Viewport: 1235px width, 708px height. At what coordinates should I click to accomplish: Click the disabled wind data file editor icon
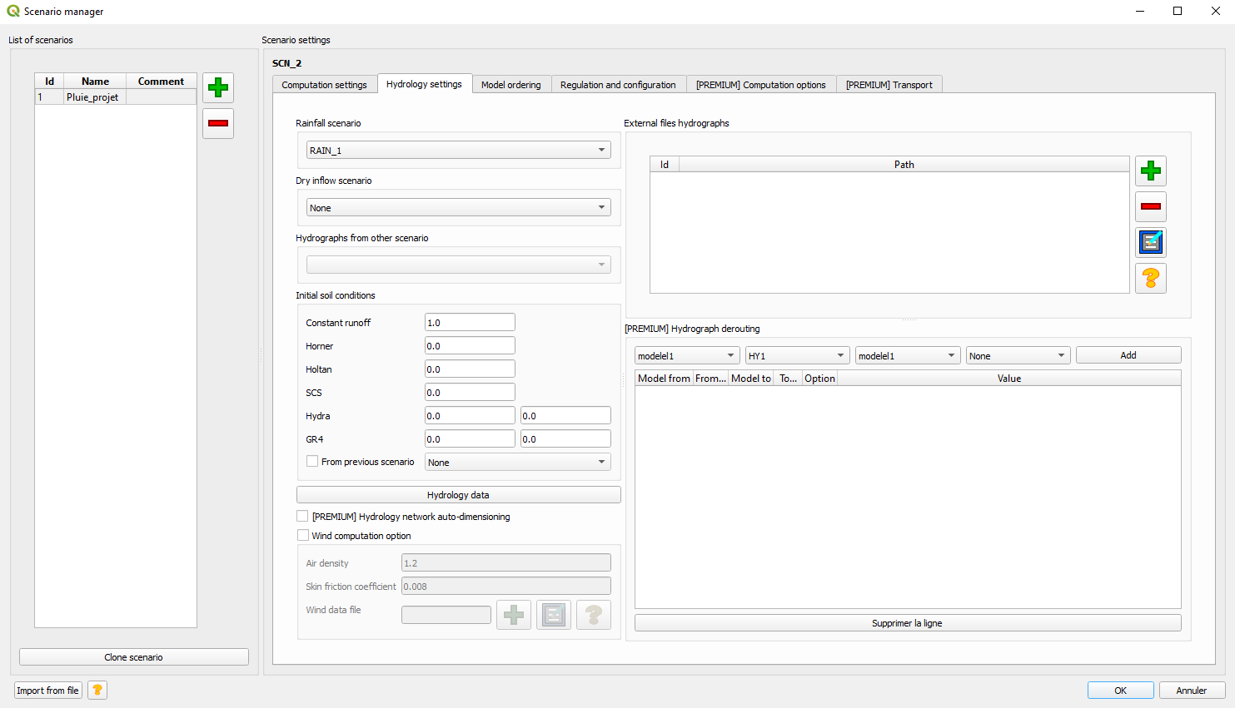click(554, 615)
